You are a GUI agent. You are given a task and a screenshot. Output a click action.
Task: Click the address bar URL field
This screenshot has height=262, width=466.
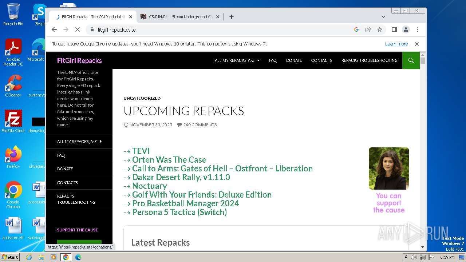[x=218, y=29]
